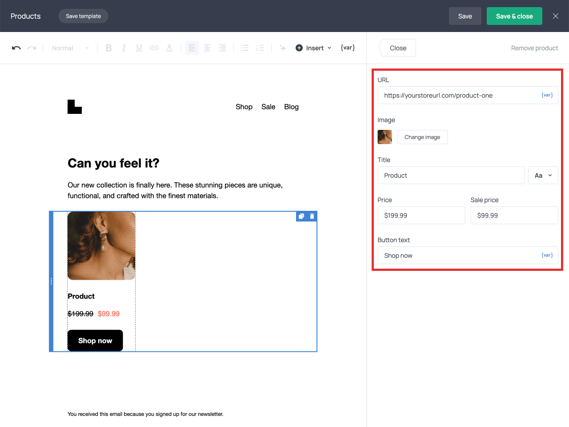Toggle right text alignment
Image resolution: width=569 pixels, height=427 pixels.
click(x=222, y=48)
